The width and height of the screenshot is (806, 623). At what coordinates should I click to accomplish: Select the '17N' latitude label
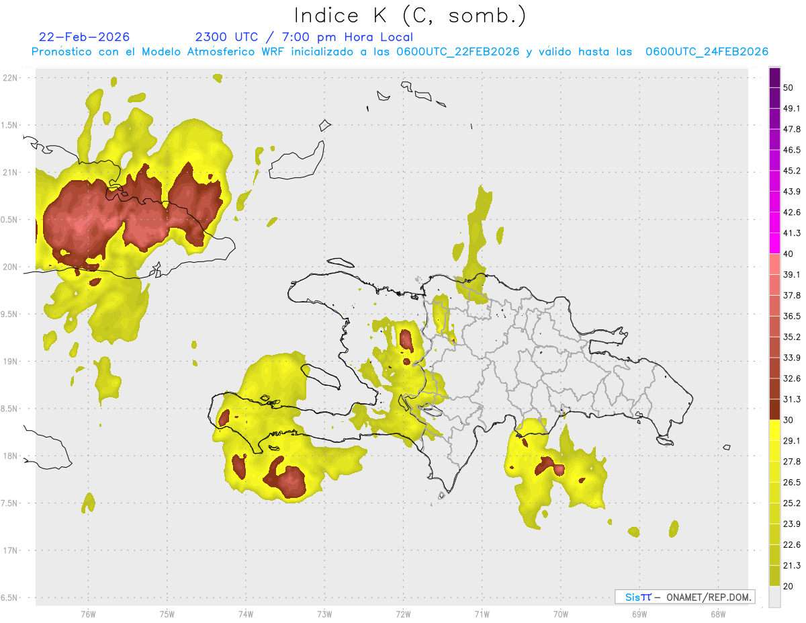pos(11,550)
